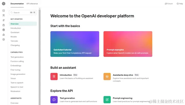This screenshot has width=185, height=105.
Task: Click 'Explore how assistants work and important concepts'
Action: pyautogui.click(x=131, y=80)
